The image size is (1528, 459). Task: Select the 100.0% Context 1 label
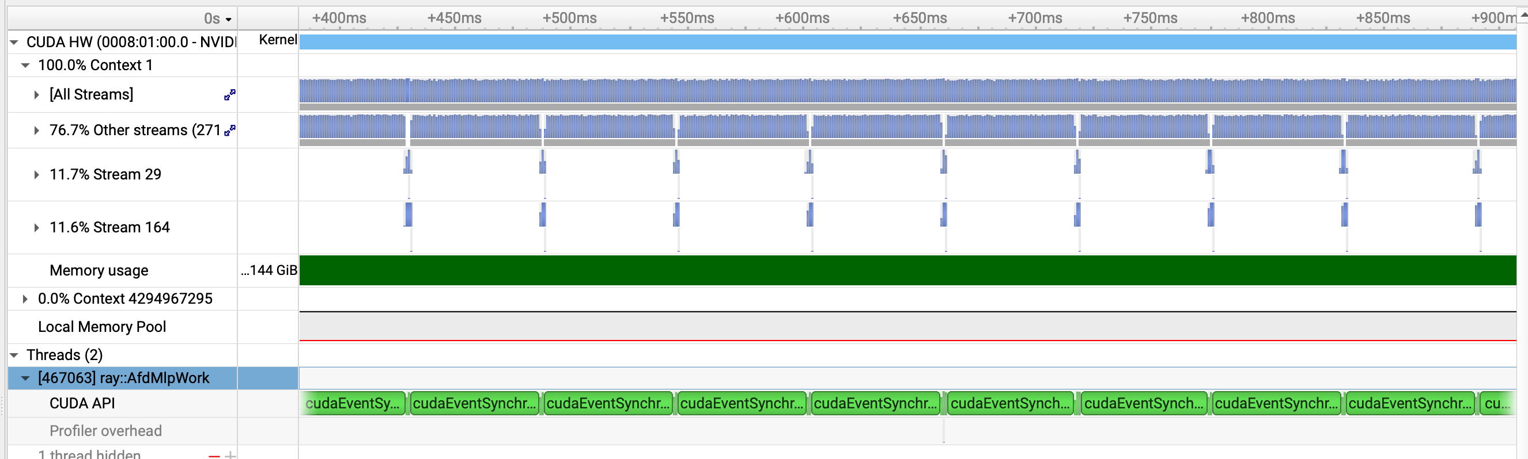click(x=96, y=65)
